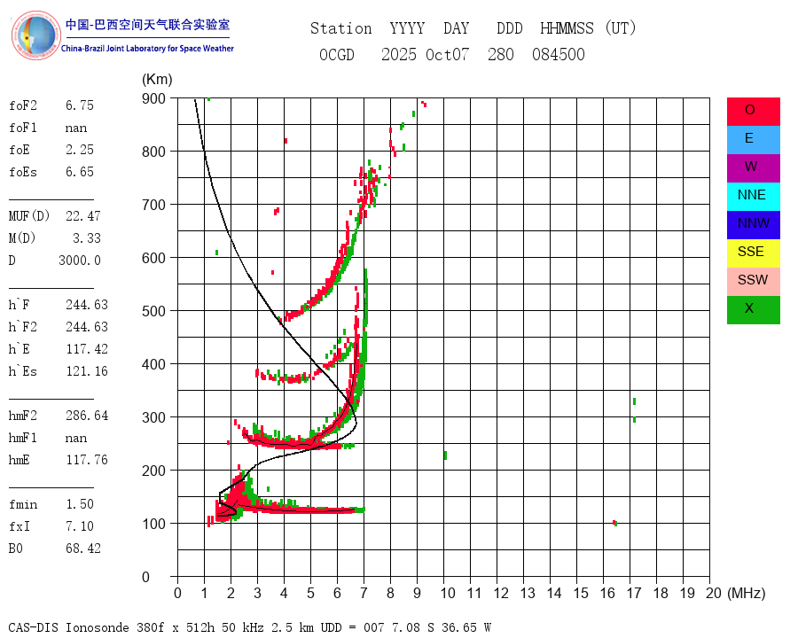The width and height of the screenshot is (798, 638).
Task: Select the cyan NNE legend swatch
Action: (753, 197)
